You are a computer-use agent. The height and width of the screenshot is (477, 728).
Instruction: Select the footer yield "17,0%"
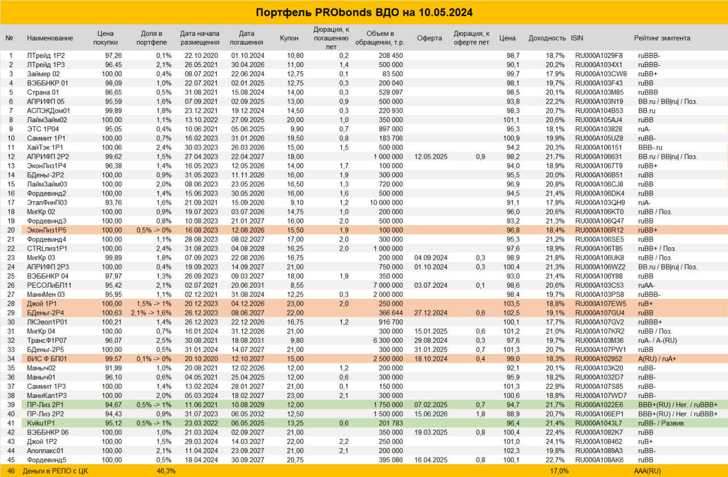click(x=559, y=471)
